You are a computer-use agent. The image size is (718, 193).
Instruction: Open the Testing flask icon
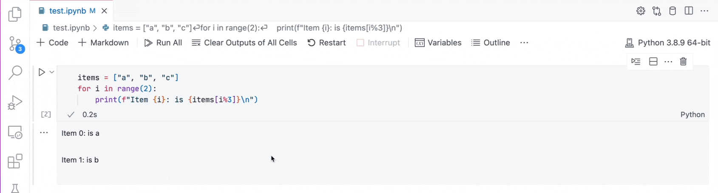click(x=15, y=188)
